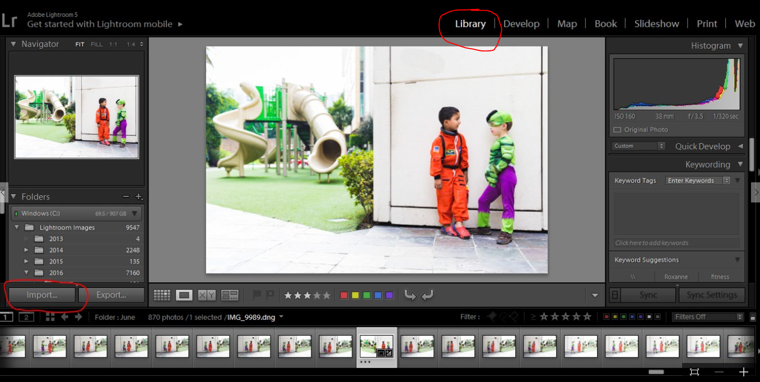
Task: Switch to Map module
Action: [x=567, y=23]
